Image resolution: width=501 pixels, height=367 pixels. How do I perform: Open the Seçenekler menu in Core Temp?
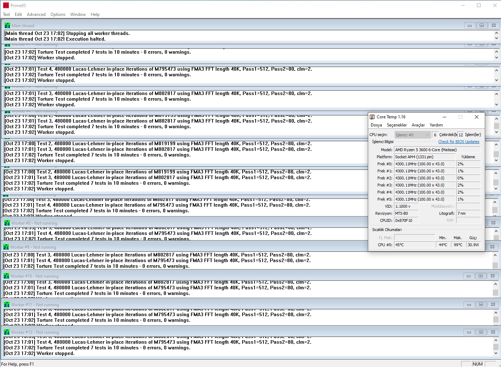pos(397,125)
